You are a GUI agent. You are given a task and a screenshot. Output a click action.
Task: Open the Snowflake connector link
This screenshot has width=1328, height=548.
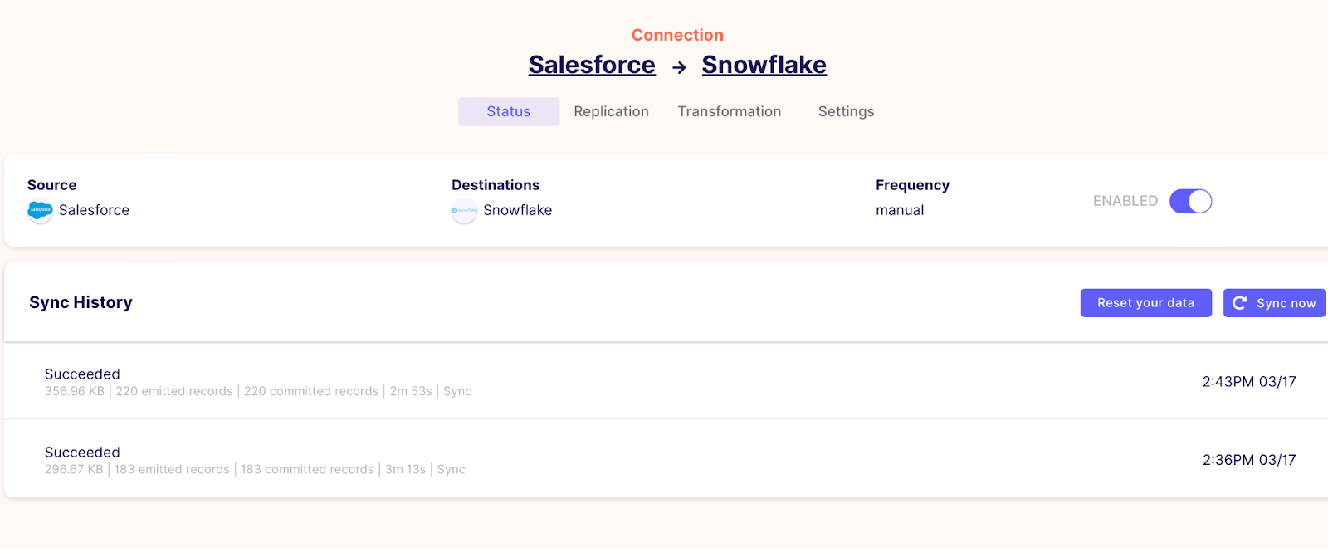[764, 65]
